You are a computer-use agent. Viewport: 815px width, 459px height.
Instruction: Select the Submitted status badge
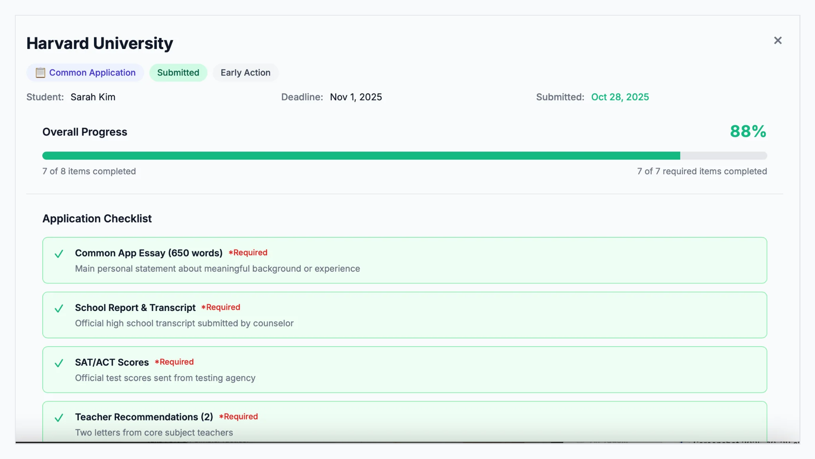[178, 72]
